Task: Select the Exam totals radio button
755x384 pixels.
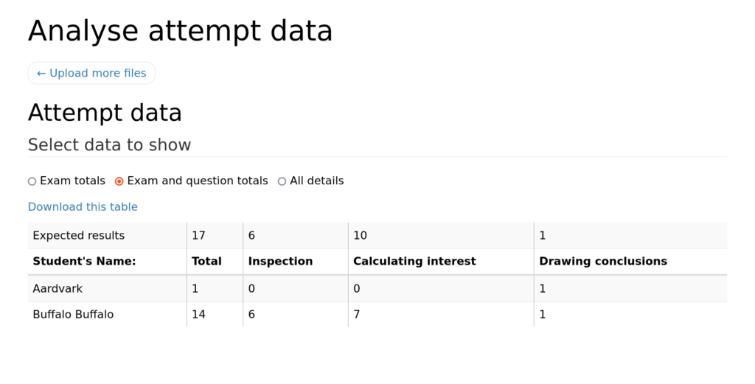Action: click(32, 181)
